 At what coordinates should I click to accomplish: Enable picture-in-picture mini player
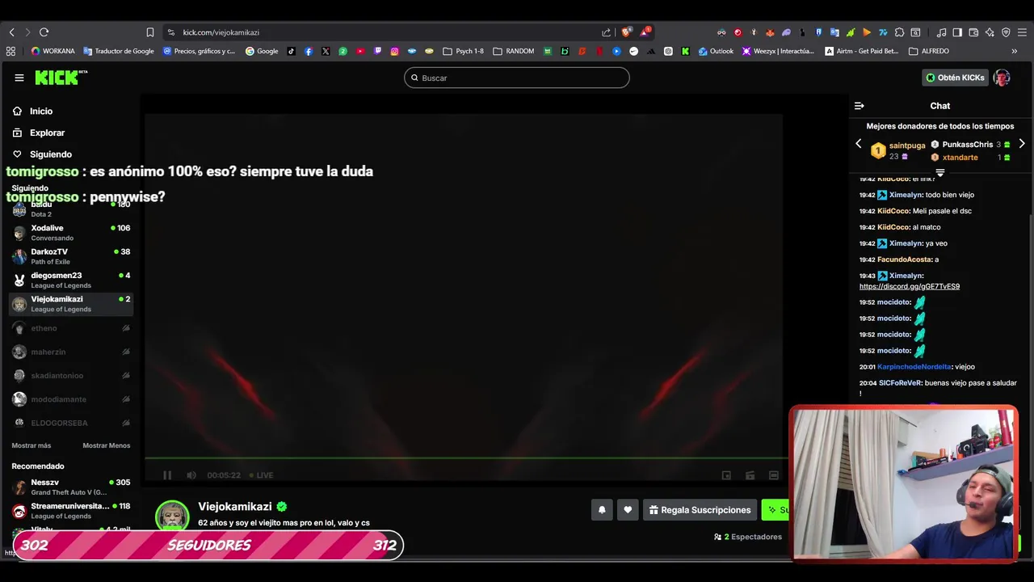click(x=726, y=475)
